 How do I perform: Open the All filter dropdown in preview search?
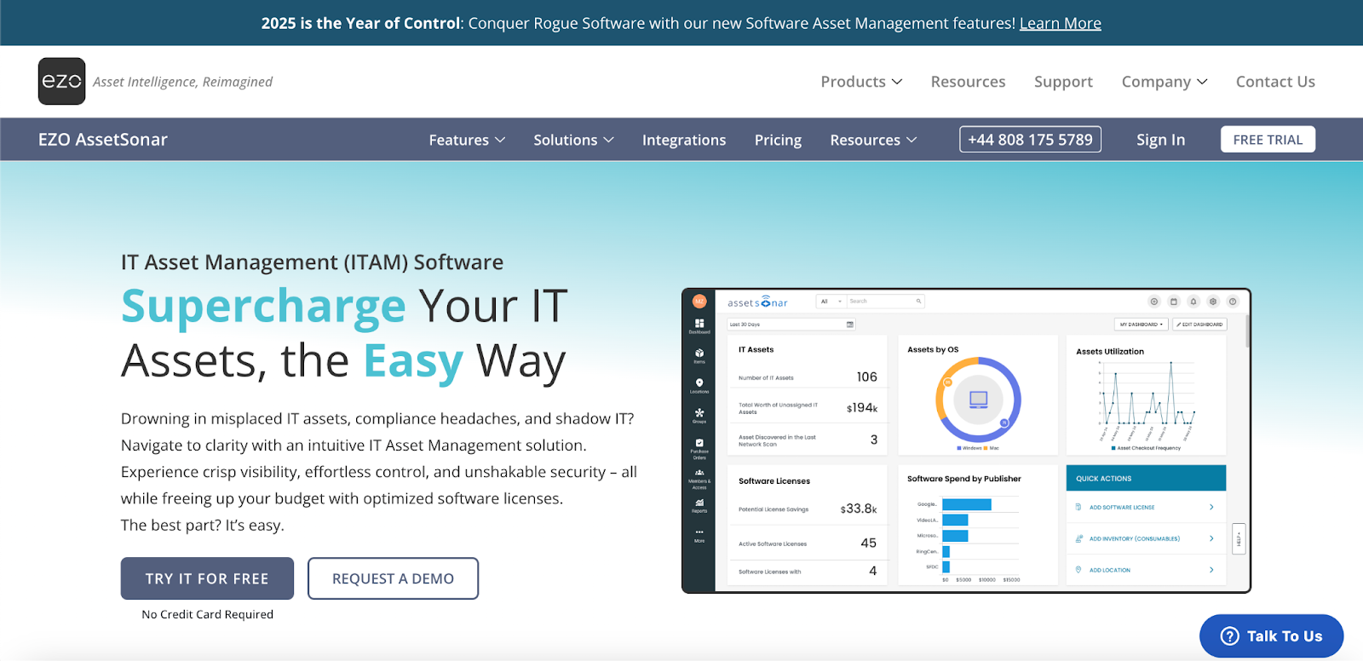pyautogui.click(x=831, y=301)
